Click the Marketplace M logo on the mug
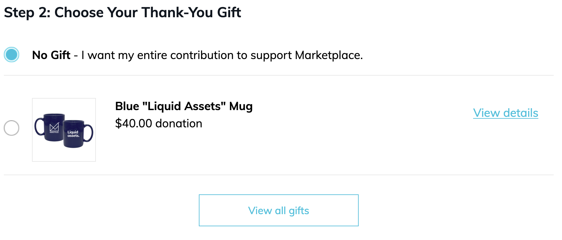 [x=54, y=127]
